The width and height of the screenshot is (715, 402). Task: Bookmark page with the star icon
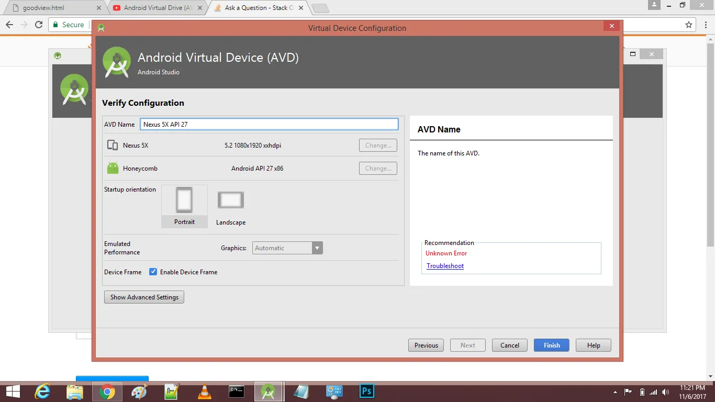tap(689, 25)
